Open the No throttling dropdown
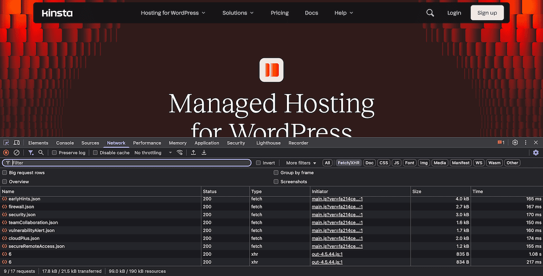The image size is (543, 276). click(x=153, y=153)
